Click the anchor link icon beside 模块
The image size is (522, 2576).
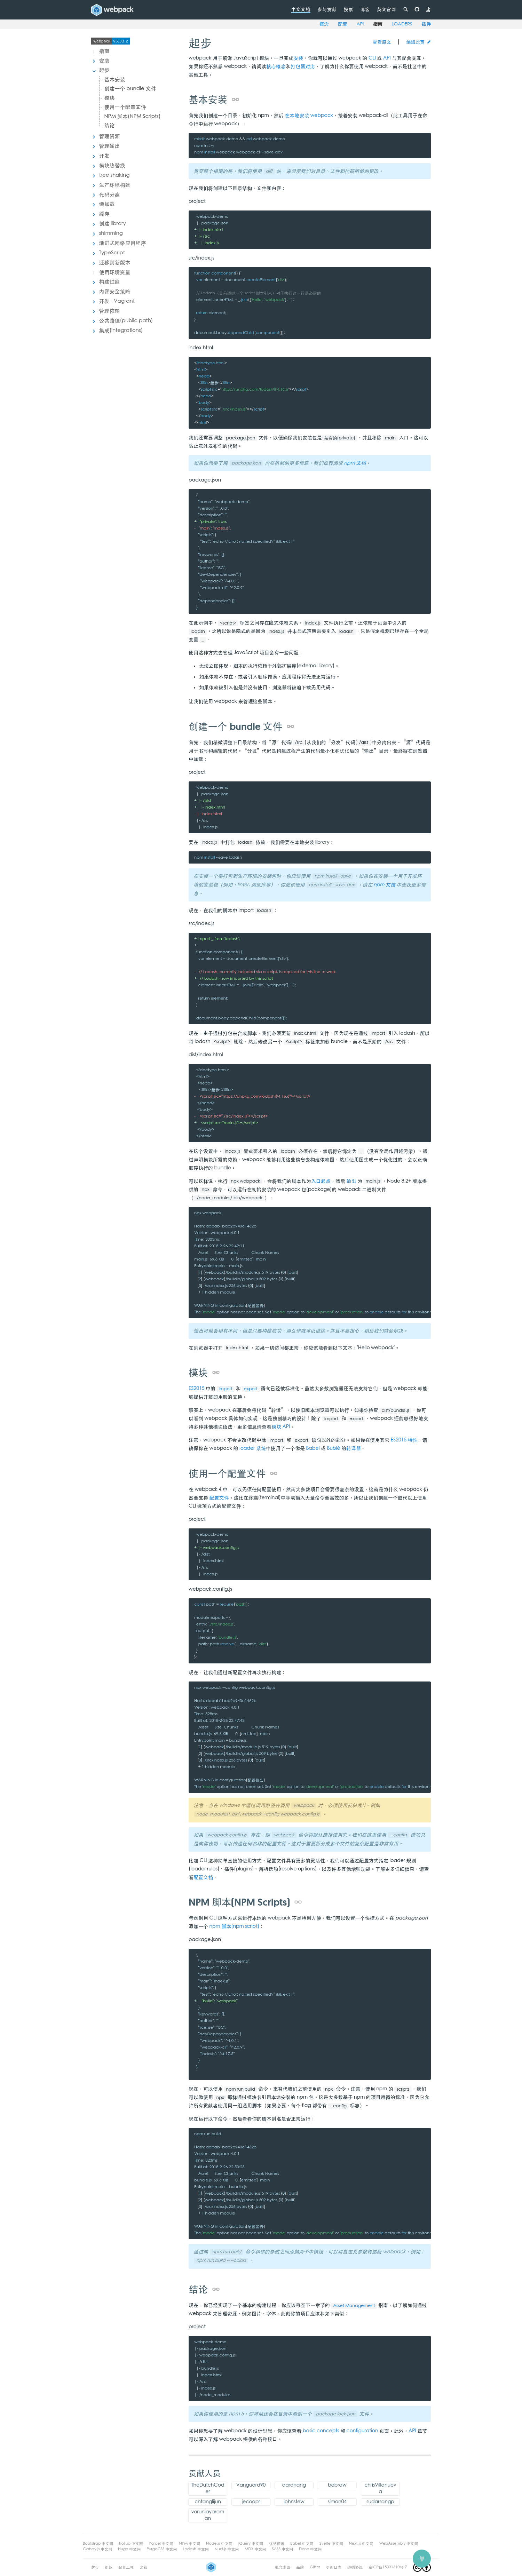pyautogui.click(x=216, y=1373)
